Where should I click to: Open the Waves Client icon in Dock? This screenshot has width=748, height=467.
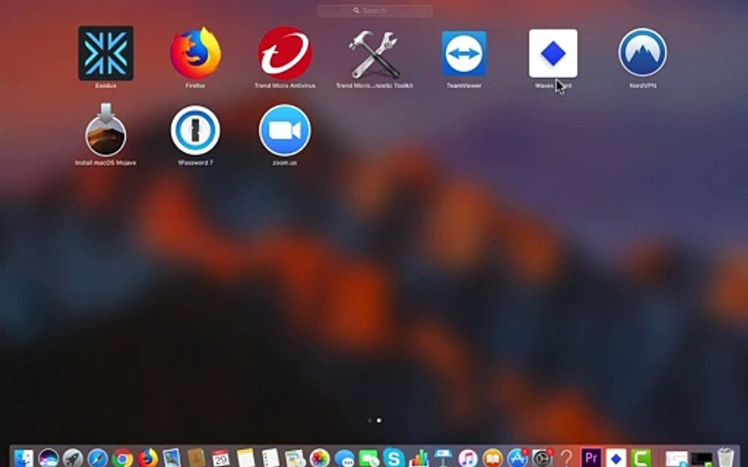pyautogui.click(x=616, y=458)
